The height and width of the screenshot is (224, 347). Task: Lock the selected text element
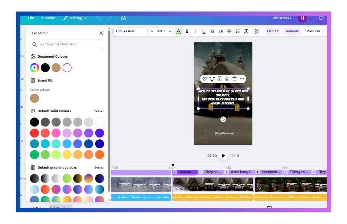[219, 79]
